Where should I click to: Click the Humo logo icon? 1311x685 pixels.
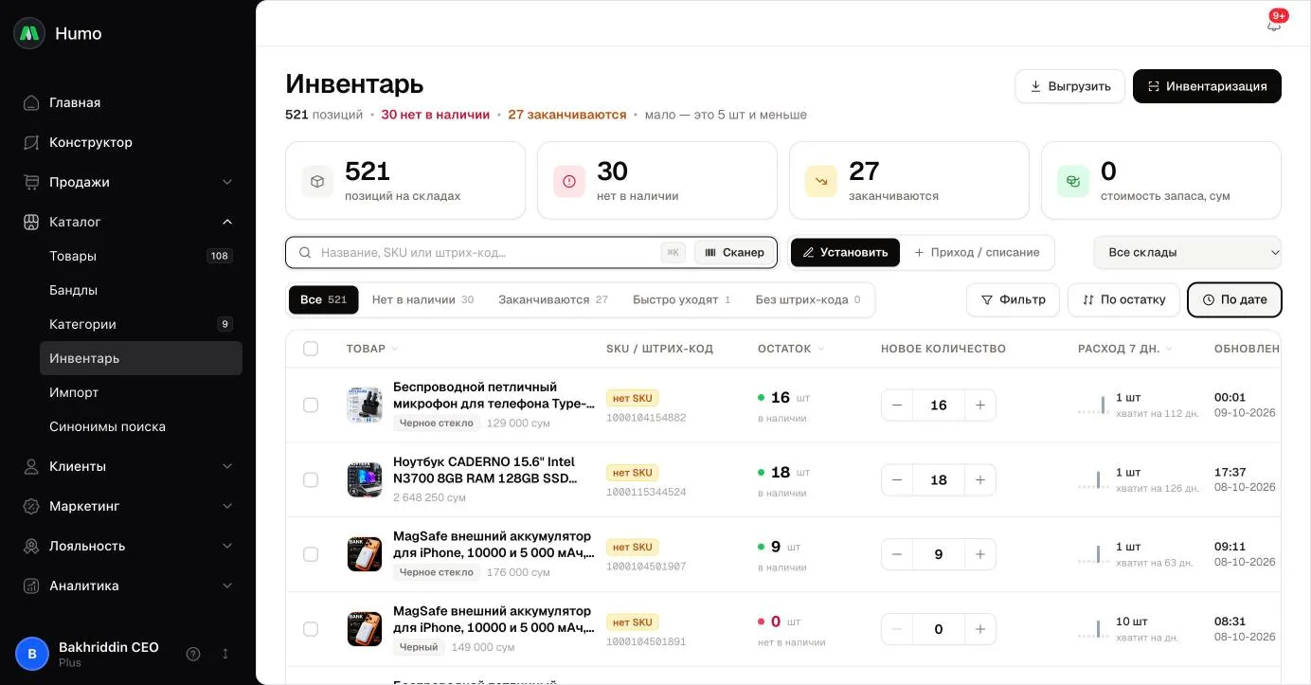click(x=29, y=33)
